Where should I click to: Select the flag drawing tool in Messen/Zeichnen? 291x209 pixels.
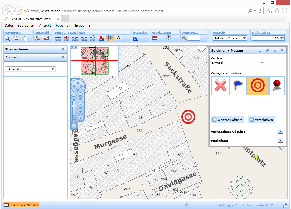(110, 38)
